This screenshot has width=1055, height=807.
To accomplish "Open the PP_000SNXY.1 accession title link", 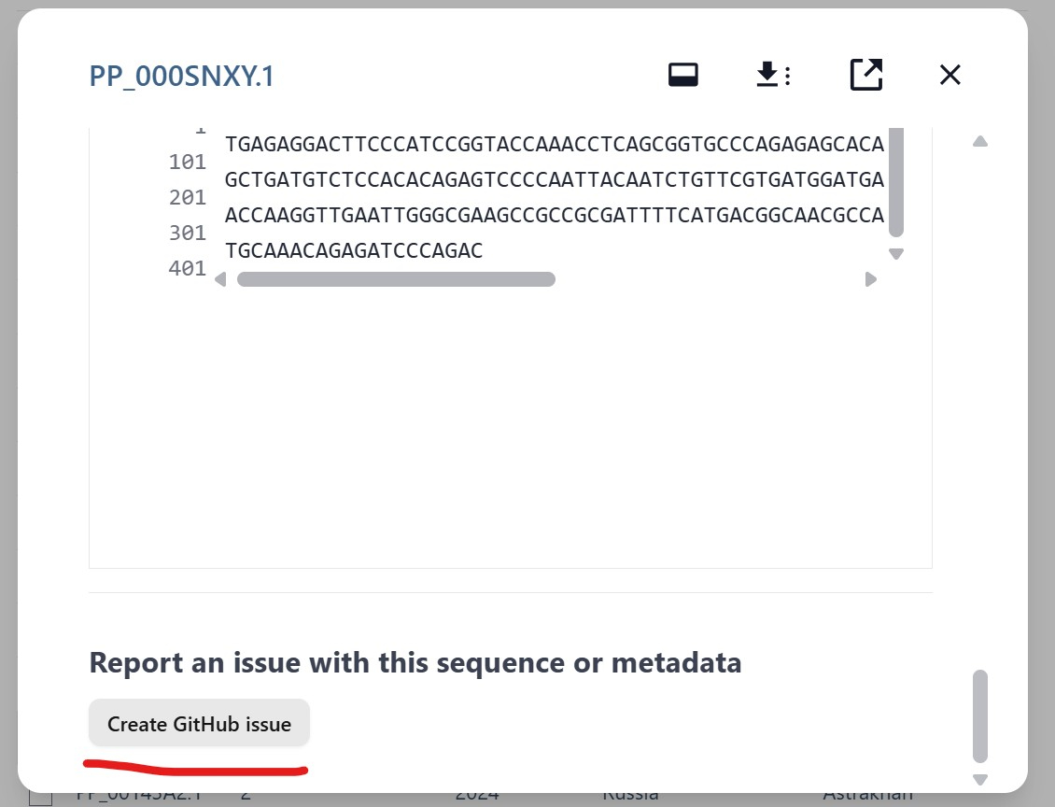I will pyautogui.click(x=182, y=76).
